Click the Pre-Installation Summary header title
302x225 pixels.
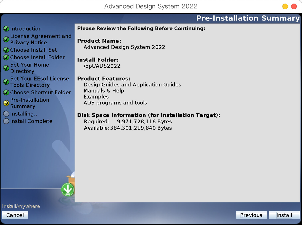(248, 18)
